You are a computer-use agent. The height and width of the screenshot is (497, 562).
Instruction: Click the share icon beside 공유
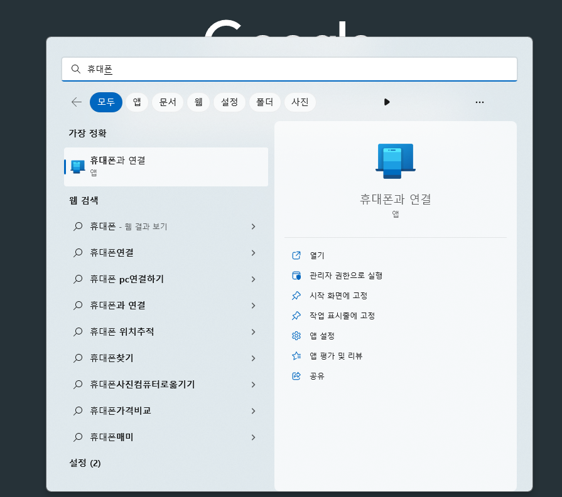(x=296, y=376)
